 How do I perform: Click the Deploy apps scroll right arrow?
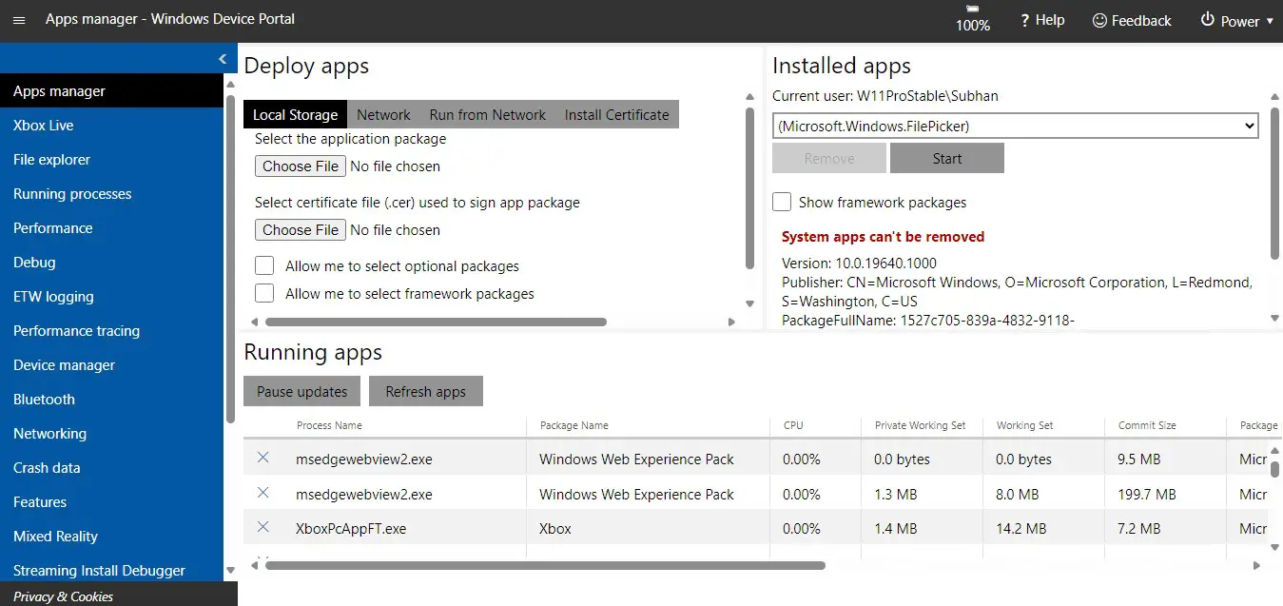(731, 322)
